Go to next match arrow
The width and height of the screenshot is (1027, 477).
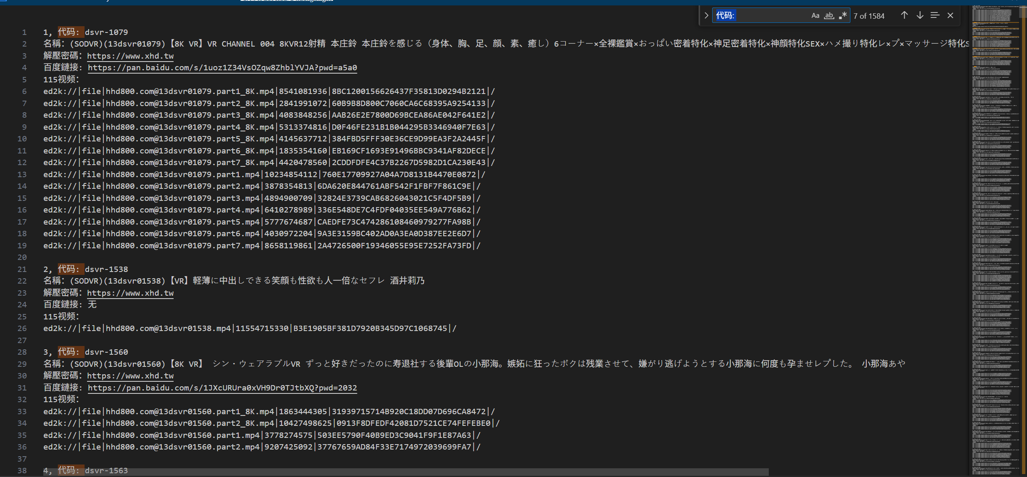coord(920,15)
